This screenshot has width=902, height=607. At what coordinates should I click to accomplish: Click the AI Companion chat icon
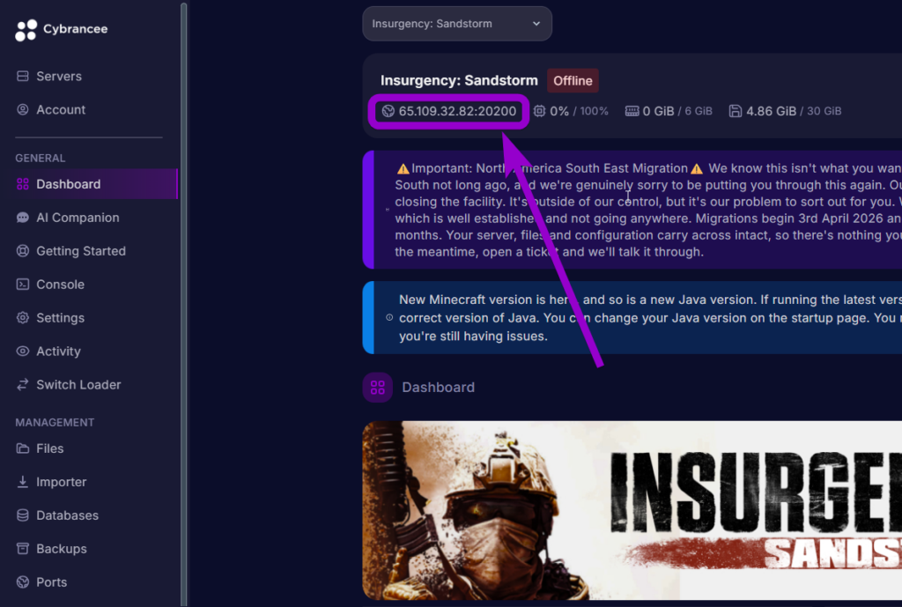click(x=22, y=218)
